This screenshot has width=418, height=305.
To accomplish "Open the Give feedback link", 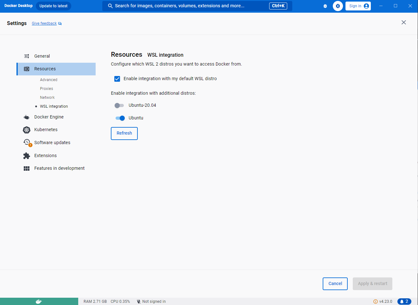I will point(44,23).
